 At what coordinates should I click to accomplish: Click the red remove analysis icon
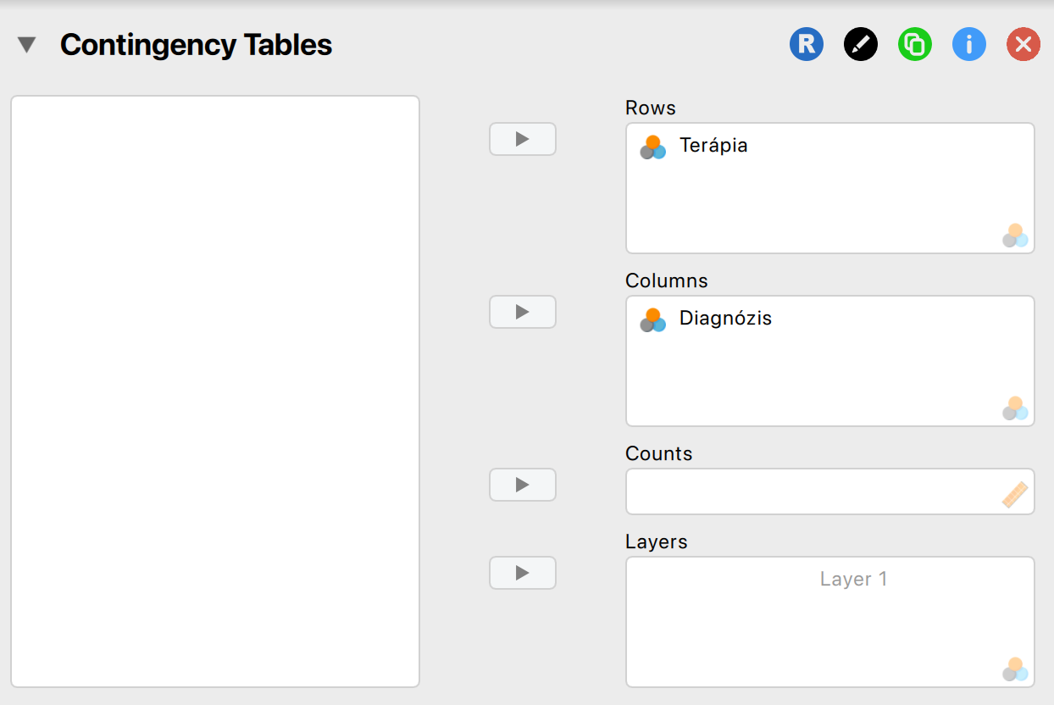tap(1023, 44)
